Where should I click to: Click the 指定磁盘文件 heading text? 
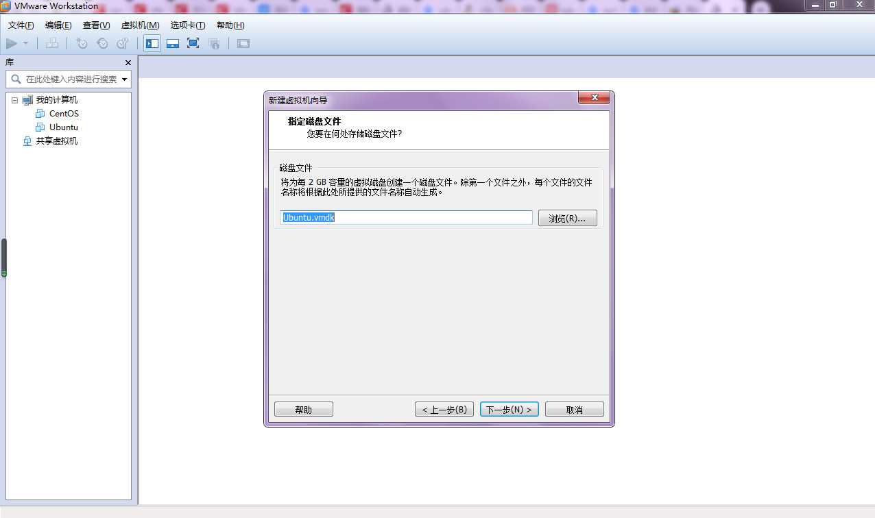(x=315, y=121)
